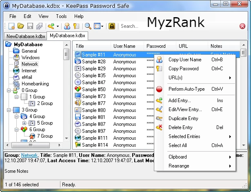Select the eMail group envelope icon
Viewport: 251px width, 192px height.
pyautogui.click(x=16, y=77)
